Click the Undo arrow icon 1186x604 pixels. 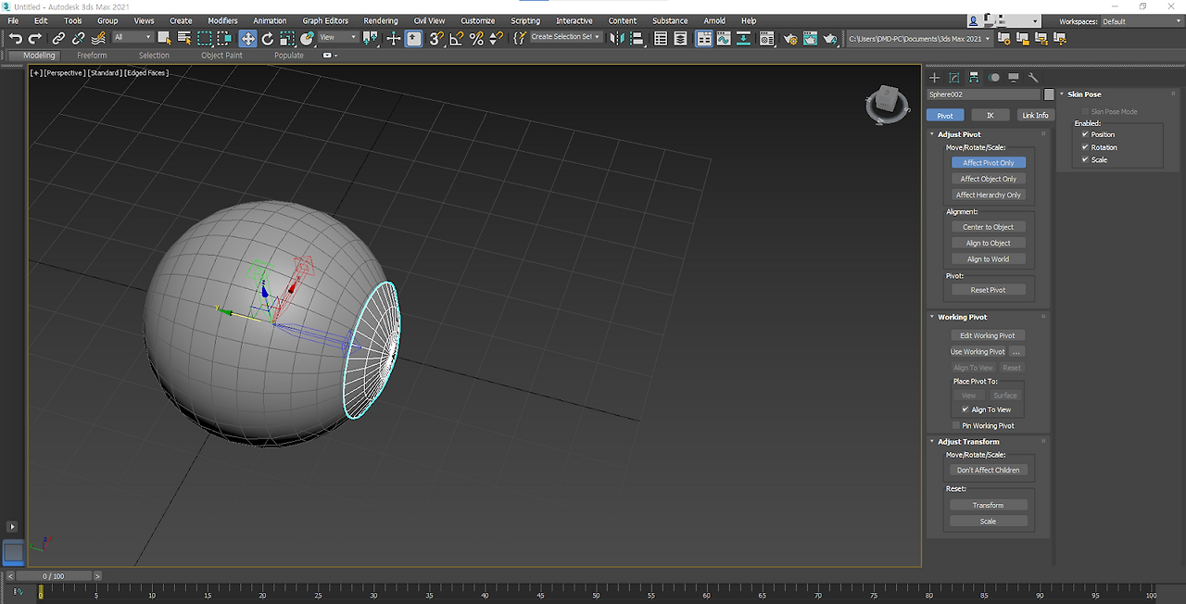click(16, 38)
